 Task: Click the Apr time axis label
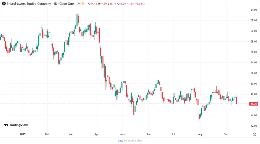97,134
